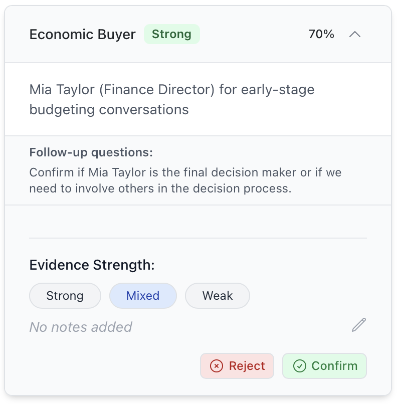This screenshot has height=404, width=397.
Task: Click the 'Evidence Strength:' label
Action: pos(92,265)
